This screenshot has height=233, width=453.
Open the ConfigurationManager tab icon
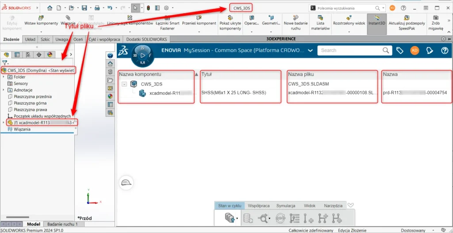point(28,54)
